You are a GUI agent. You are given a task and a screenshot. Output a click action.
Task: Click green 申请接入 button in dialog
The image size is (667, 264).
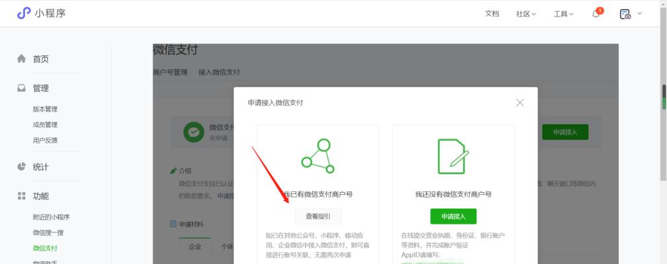pos(453,216)
